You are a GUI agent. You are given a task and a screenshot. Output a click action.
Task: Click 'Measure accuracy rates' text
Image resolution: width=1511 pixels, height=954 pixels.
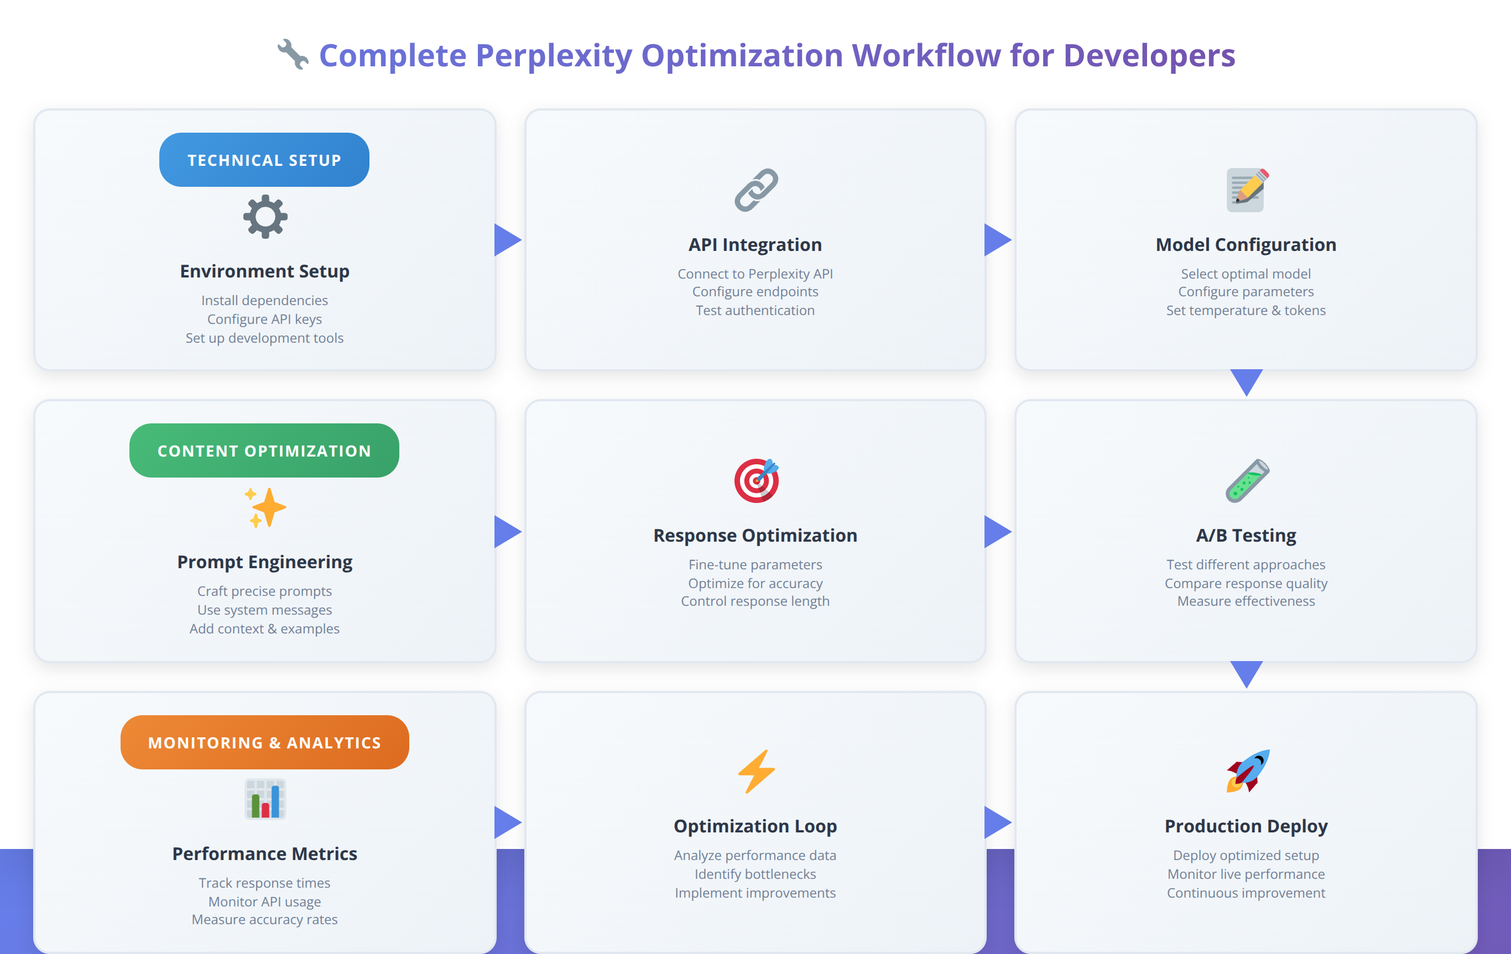264,920
